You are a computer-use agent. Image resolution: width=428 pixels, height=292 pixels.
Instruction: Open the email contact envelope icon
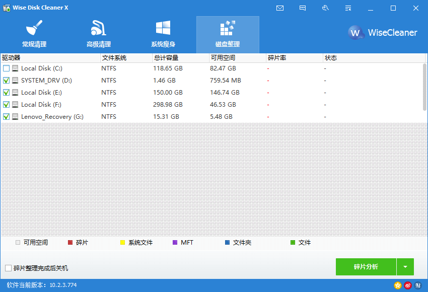click(280, 8)
